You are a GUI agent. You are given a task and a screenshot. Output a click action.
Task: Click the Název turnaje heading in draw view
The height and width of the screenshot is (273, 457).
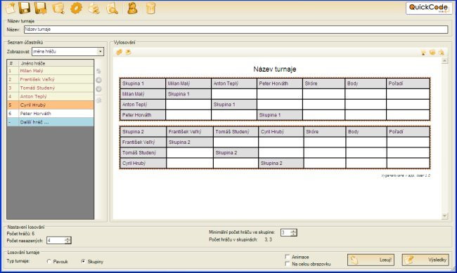274,69
